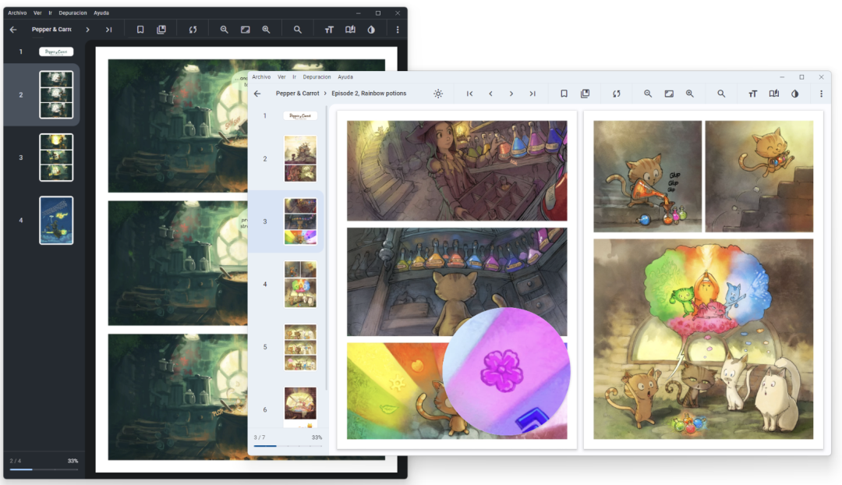
Task: Zoom out in front window toolbar
Action: [648, 94]
